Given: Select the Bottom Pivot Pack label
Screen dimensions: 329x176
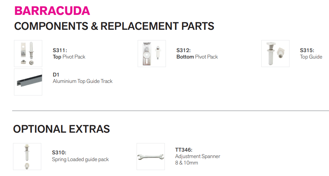Looking at the screenshot, I should point(197,57).
